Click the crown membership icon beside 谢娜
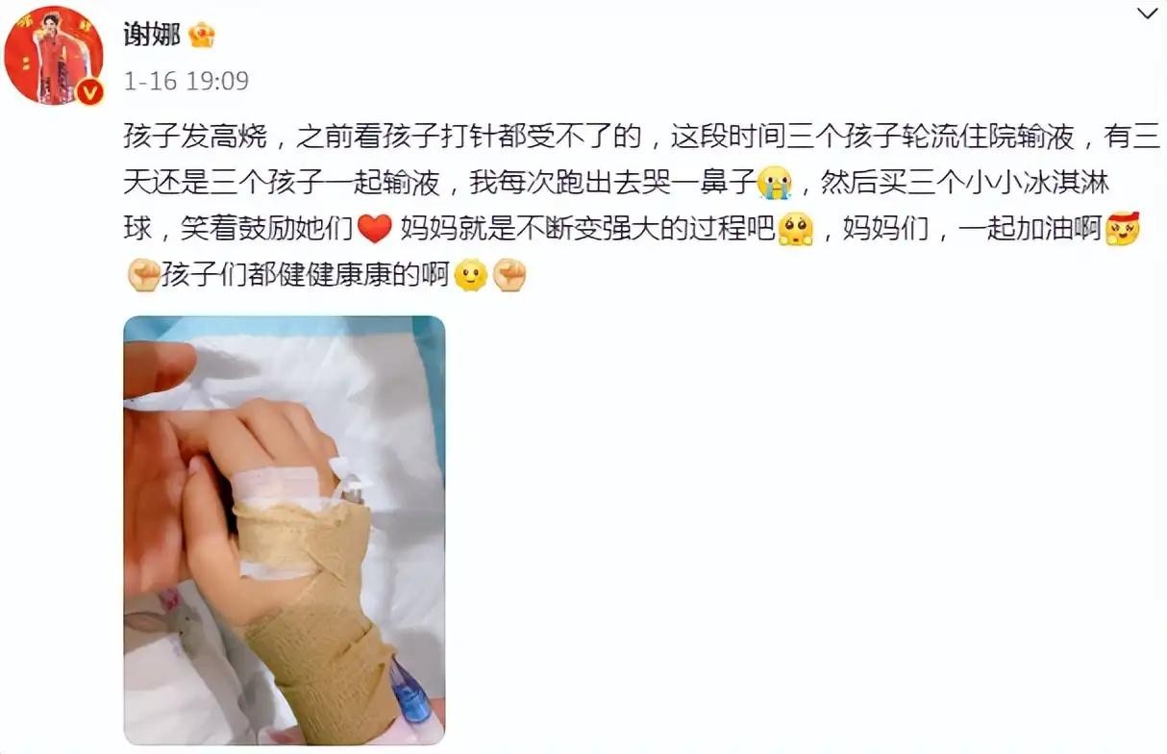This screenshot has height=754, width=1167. (201, 37)
